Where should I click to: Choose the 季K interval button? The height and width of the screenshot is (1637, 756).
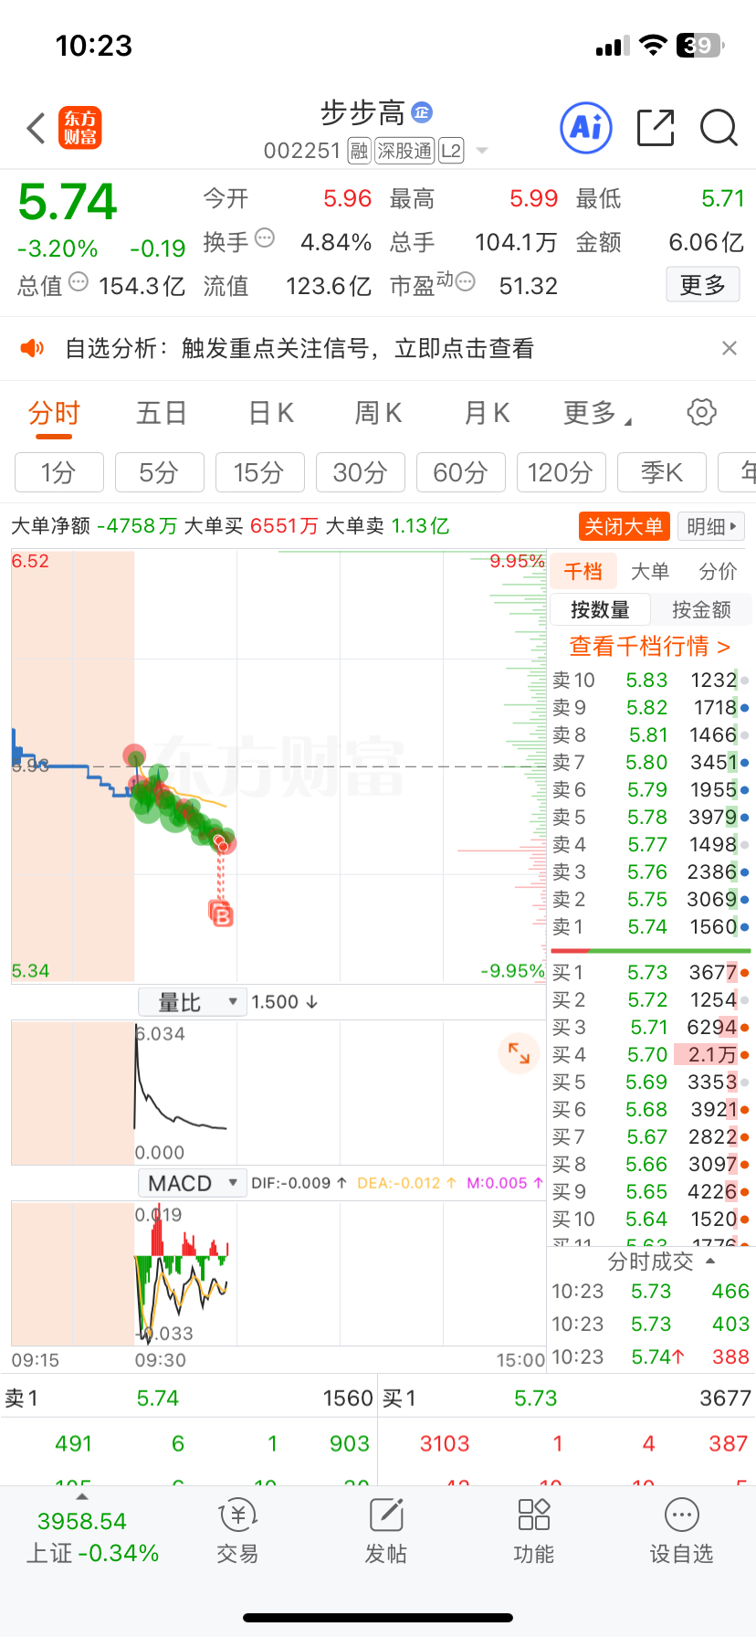click(x=662, y=473)
